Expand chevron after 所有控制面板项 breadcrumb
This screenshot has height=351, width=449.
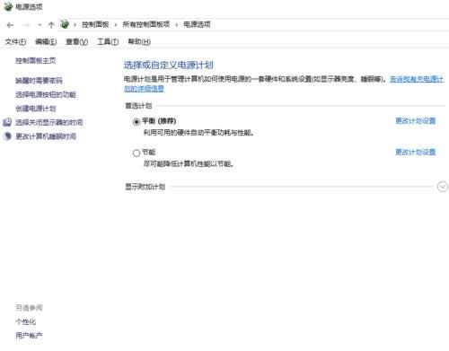[177, 25]
